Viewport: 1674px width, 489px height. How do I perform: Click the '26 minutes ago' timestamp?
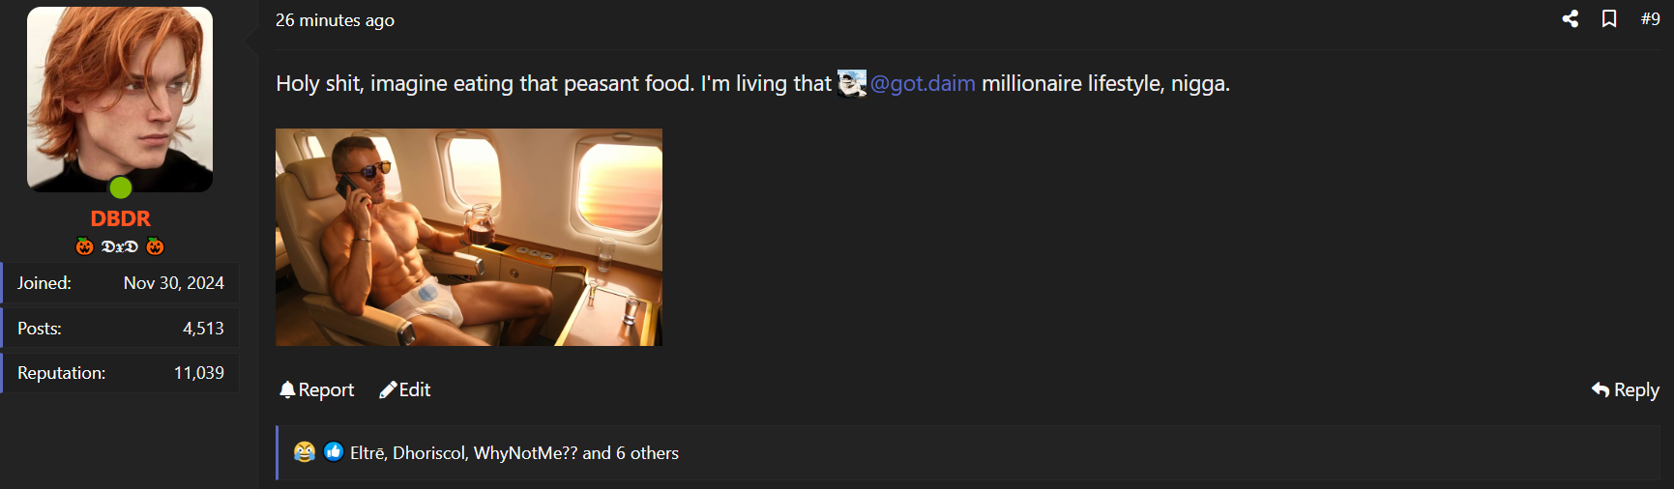(335, 20)
